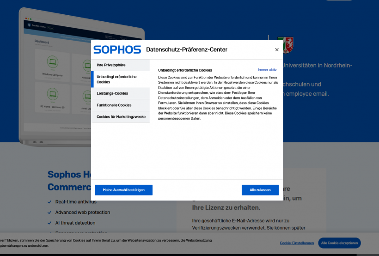379x256 pixels.
Task: Click the Windows Computer icon in laptop preview
Action: (52, 61)
